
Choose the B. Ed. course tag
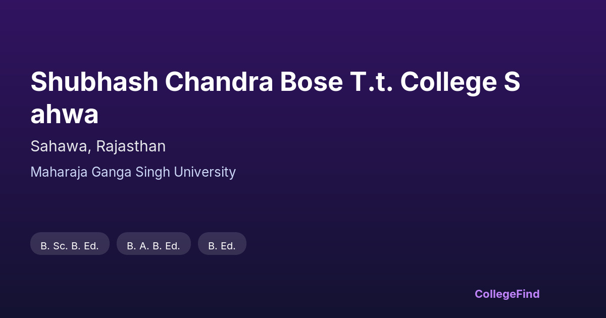(222, 246)
